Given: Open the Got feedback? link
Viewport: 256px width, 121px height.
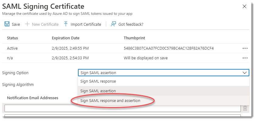Looking at the screenshot, I should (x=131, y=24).
